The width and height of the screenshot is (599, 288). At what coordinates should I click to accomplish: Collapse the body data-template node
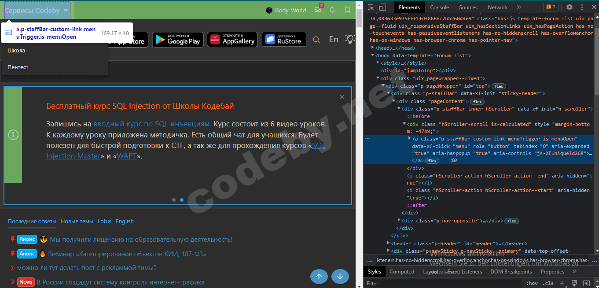pyautogui.click(x=373, y=55)
